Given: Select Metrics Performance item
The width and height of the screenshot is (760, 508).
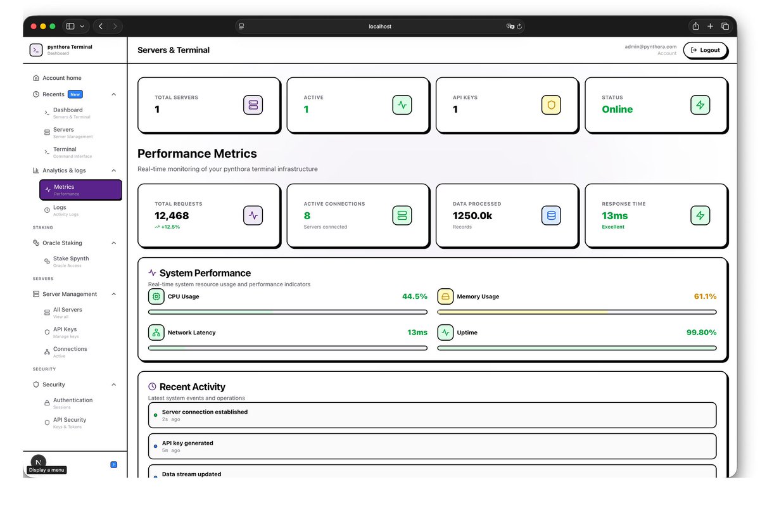Looking at the screenshot, I should pos(80,190).
